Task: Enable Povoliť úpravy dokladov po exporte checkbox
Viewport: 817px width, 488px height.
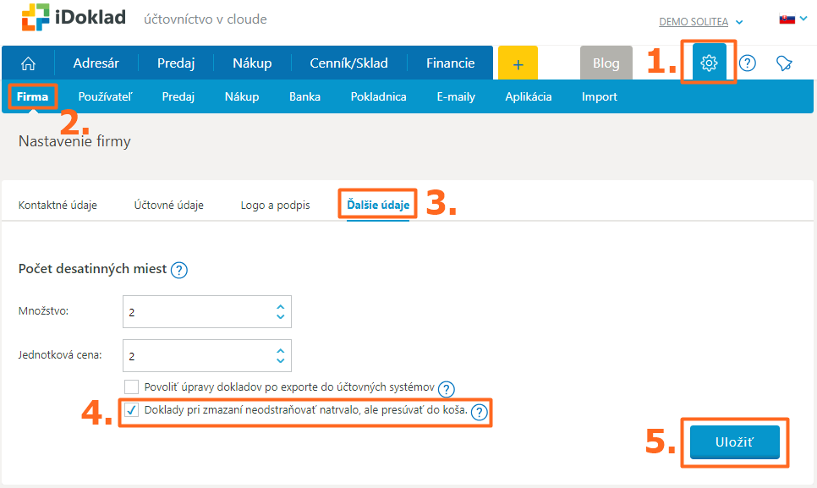Action: (131, 387)
